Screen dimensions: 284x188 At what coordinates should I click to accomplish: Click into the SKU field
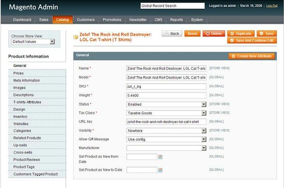tap(166, 86)
